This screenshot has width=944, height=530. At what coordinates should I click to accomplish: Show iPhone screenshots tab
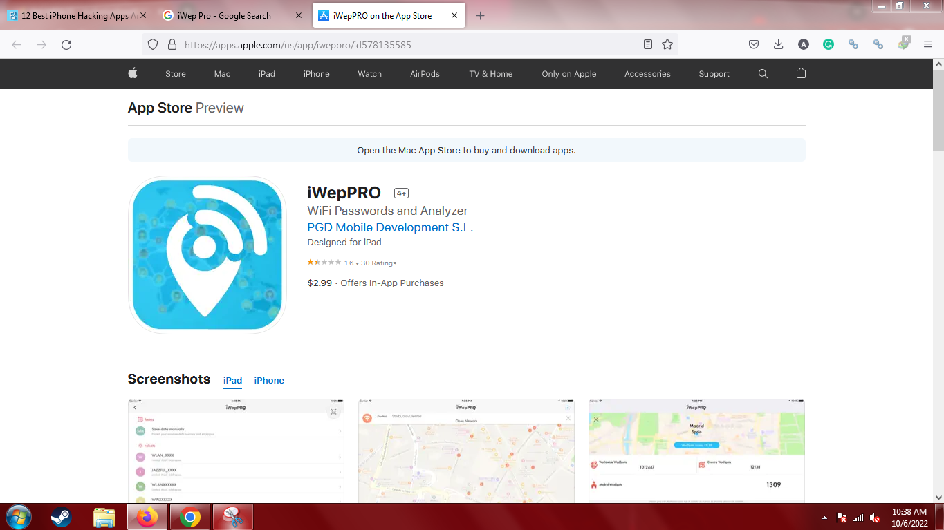click(269, 381)
